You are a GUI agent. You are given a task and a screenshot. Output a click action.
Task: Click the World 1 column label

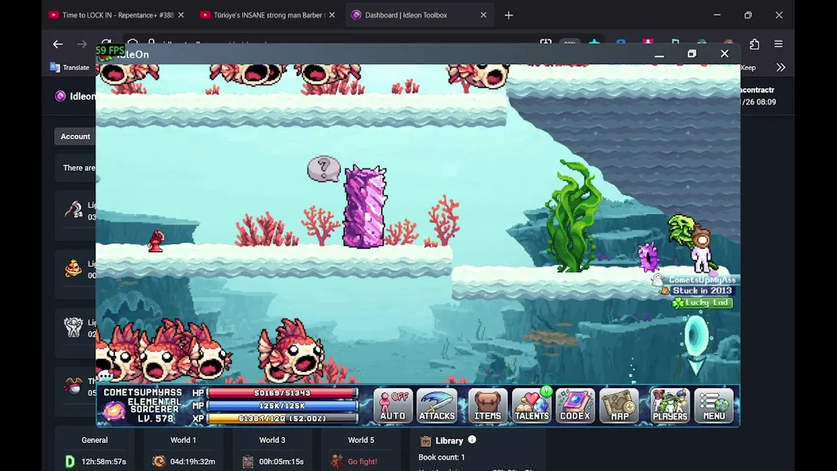183,440
